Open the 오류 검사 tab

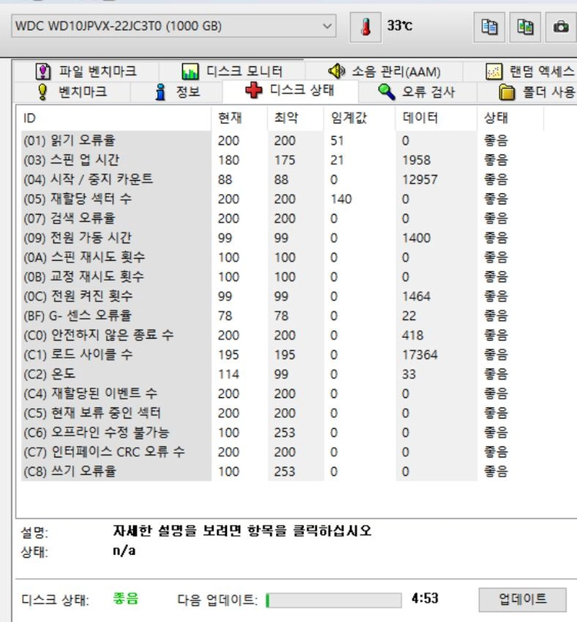pos(416,92)
